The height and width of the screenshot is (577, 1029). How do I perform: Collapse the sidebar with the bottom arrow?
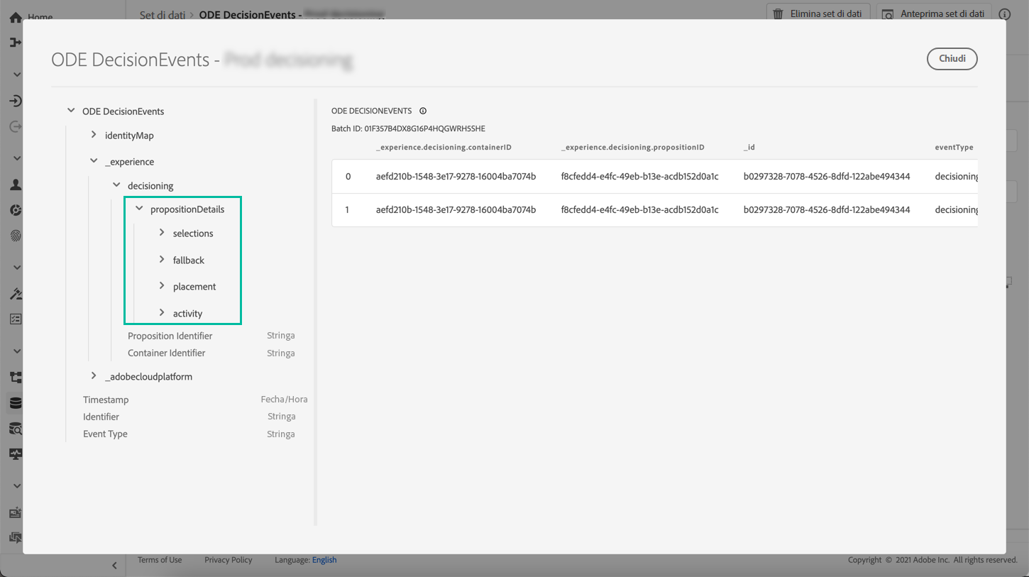(x=114, y=566)
